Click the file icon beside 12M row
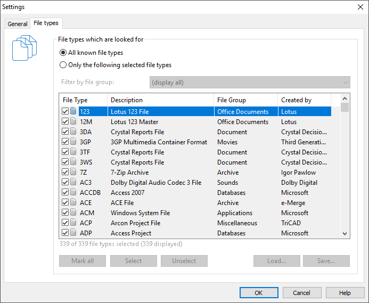 (73, 122)
